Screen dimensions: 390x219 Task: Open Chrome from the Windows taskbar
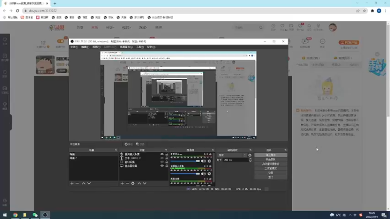15,215
